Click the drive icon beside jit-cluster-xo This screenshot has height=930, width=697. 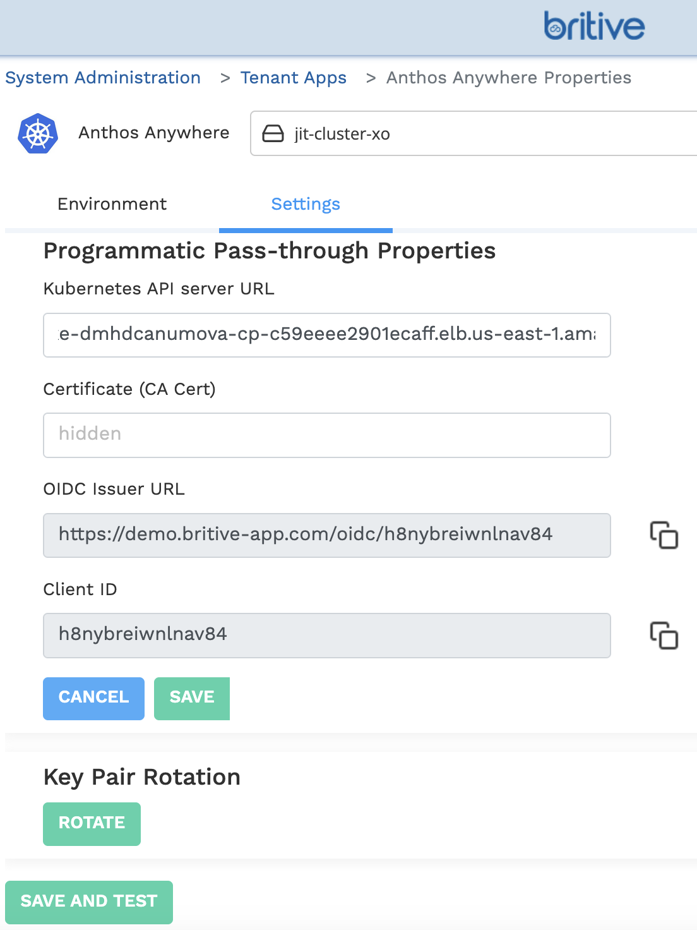click(x=273, y=134)
